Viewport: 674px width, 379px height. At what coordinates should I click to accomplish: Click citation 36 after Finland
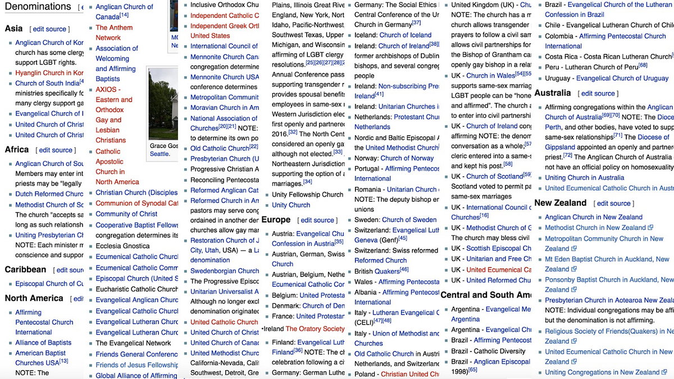pos(298,350)
